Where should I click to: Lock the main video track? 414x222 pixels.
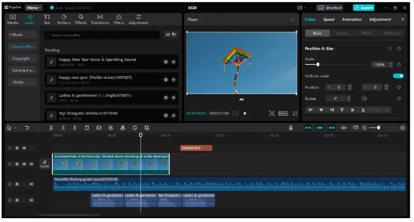point(17,164)
